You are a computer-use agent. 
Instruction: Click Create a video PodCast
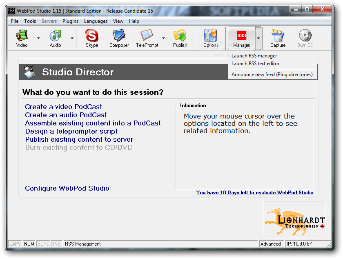click(63, 107)
